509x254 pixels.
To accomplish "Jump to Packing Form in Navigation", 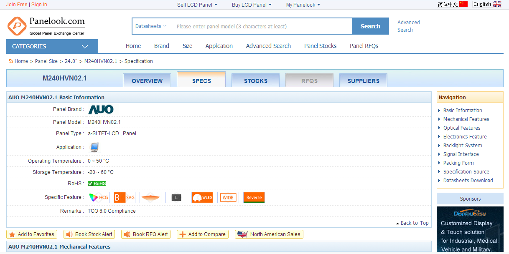I will tap(458, 163).
